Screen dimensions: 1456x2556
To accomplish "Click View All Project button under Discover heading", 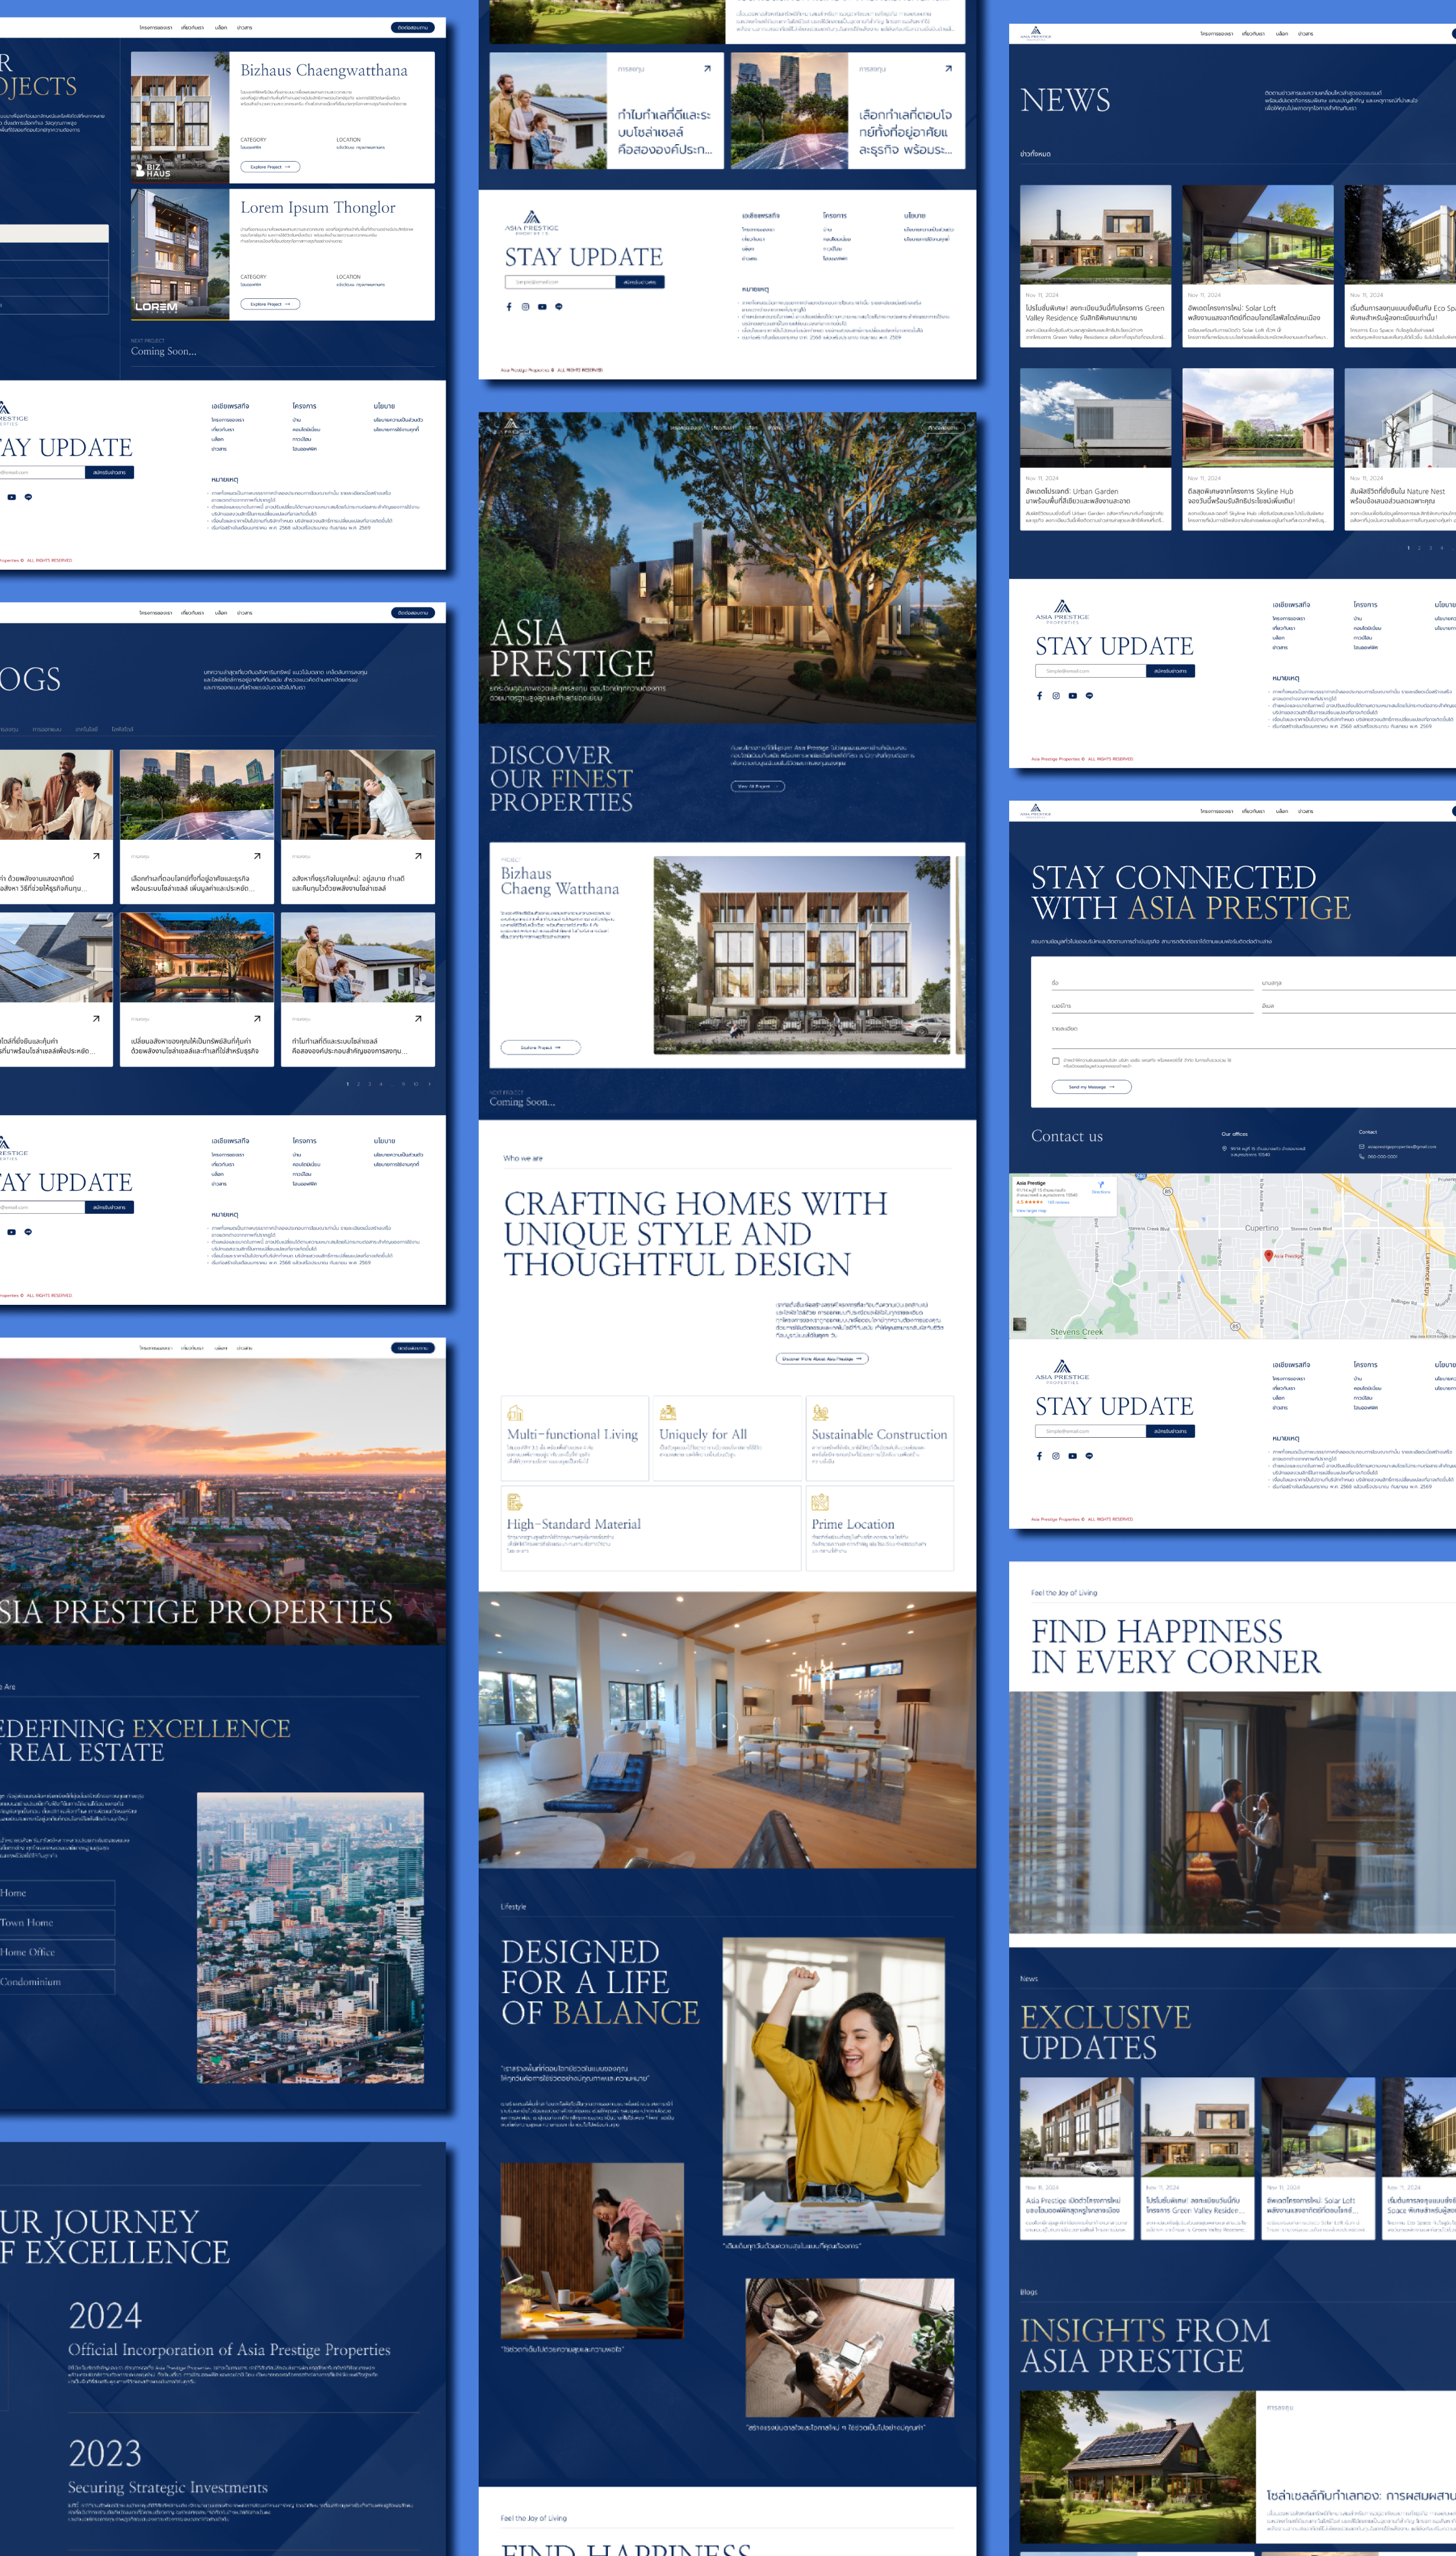I will point(757,786).
